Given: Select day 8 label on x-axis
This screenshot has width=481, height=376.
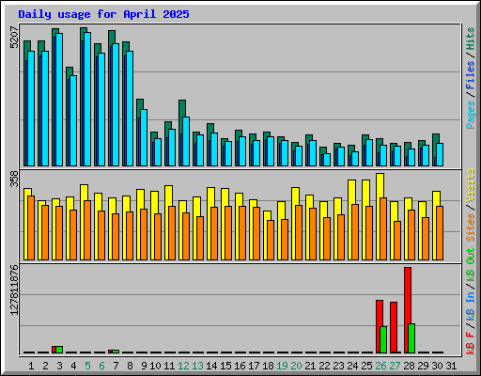Looking at the screenshot, I should pos(130,366).
